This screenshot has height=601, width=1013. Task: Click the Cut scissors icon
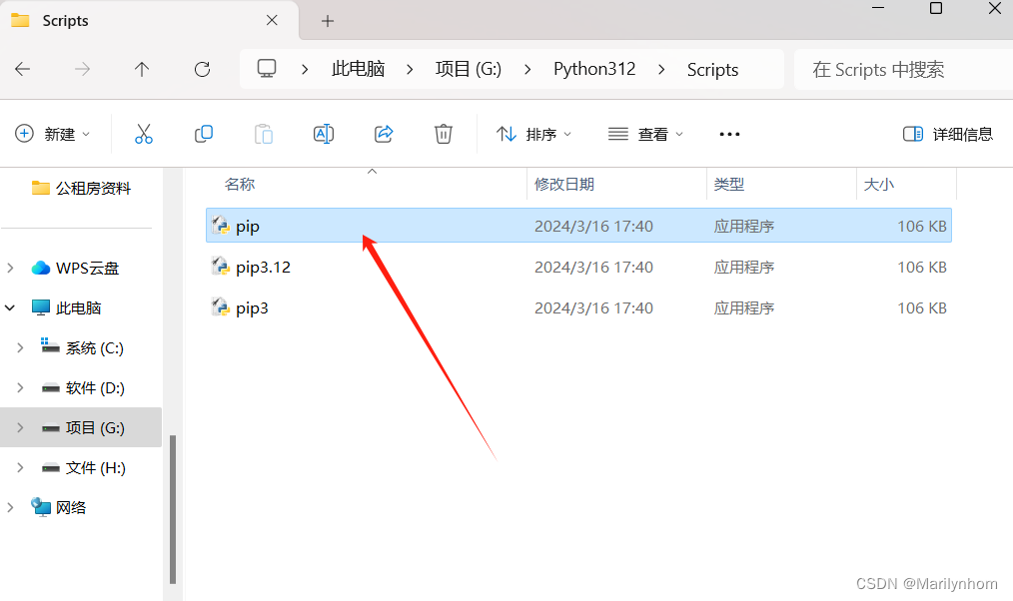[144, 134]
